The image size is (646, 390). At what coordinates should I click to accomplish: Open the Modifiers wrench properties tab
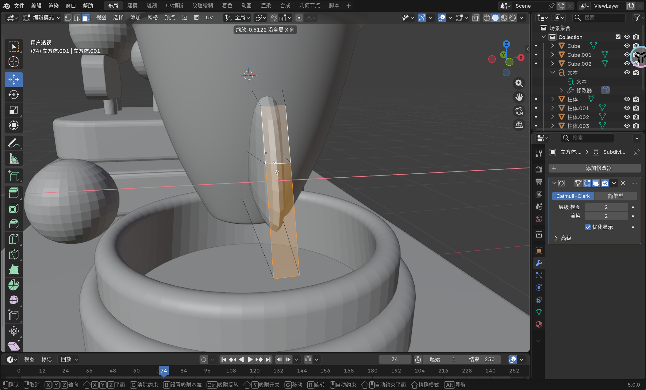coord(539,263)
